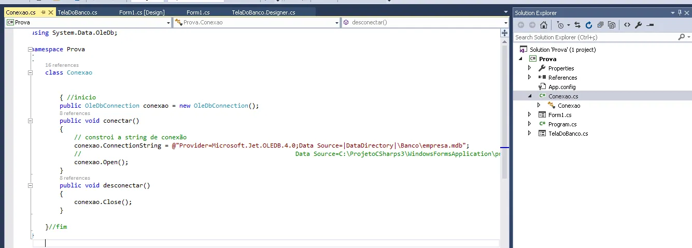Click the Pending Changes Filter clock icon
This screenshot has height=248, width=692.
560,25
